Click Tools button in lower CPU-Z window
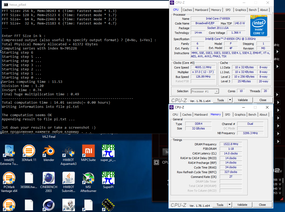The width and height of the screenshot is (285, 212). pos(220,205)
